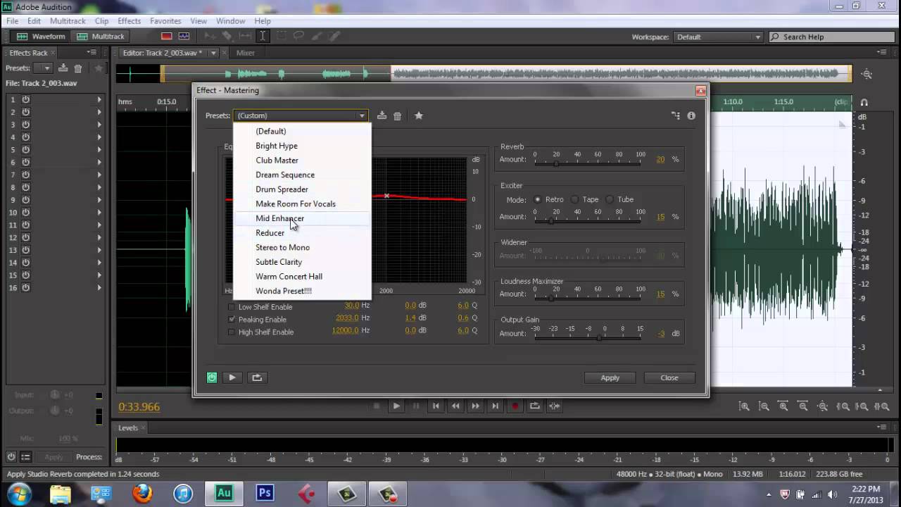Zoom in amplitude button

tap(744, 406)
